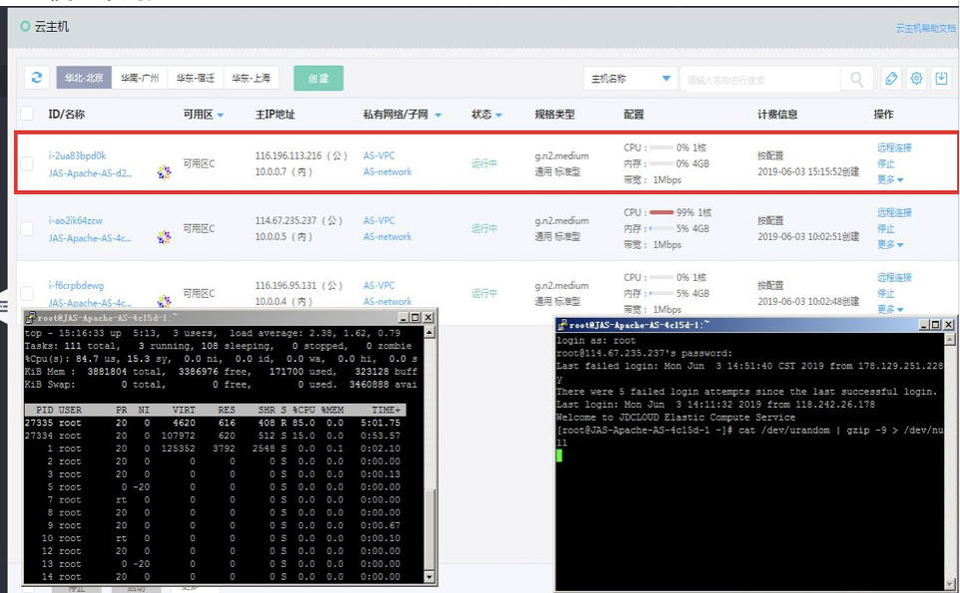The width and height of the screenshot is (960, 593).
Task: Click 停止 for i-2ua83bpd0k row
Action: click(x=885, y=163)
